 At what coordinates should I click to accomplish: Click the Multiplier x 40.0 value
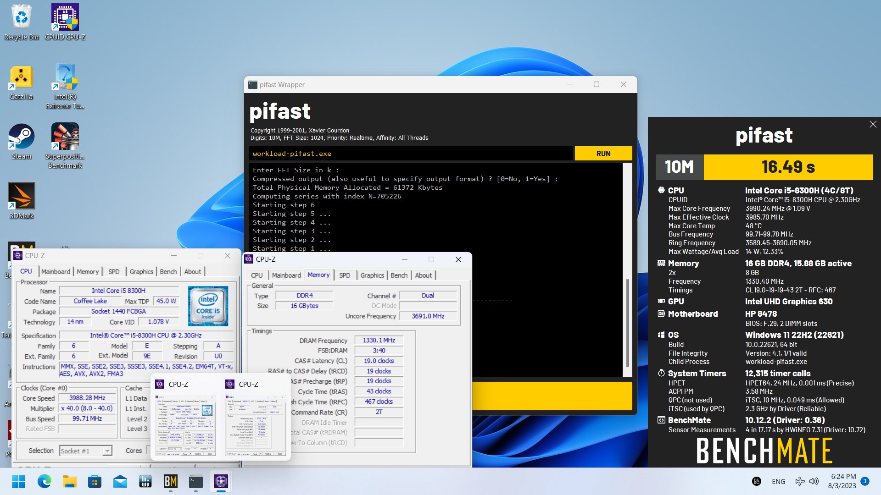point(87,408)
